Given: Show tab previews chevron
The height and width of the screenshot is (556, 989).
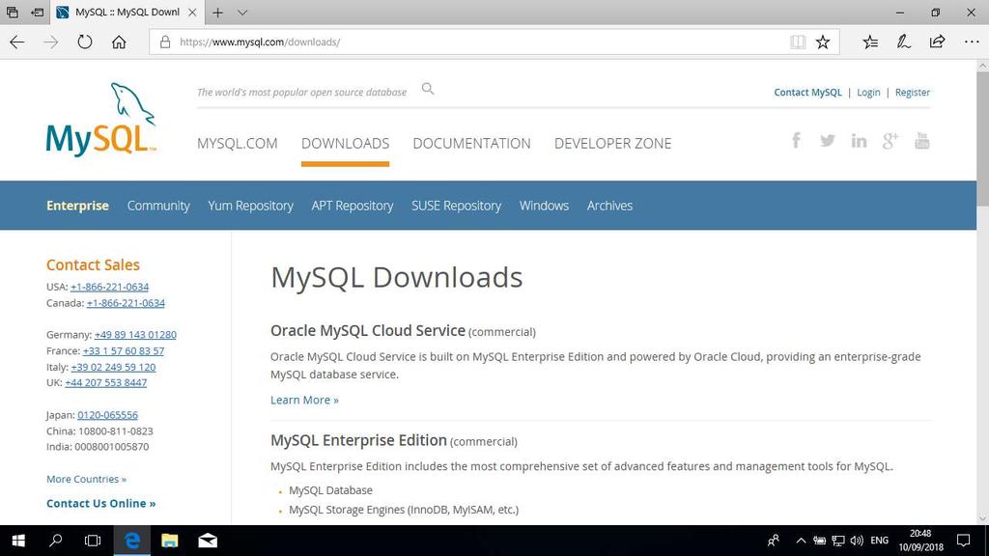Looking at the screenshot, I should pos(242,12).
